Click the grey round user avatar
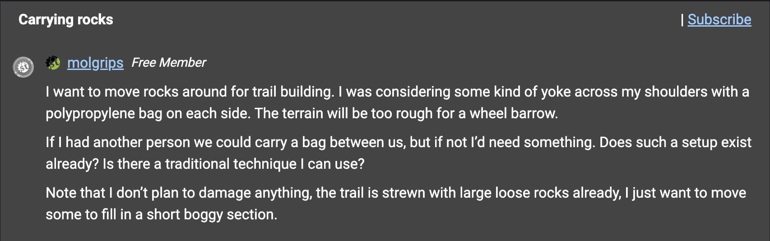Screen dimensions: 770x241 [23, 67]
